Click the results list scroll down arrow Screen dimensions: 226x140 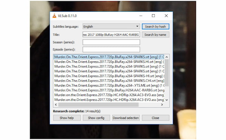click(167, 100)
